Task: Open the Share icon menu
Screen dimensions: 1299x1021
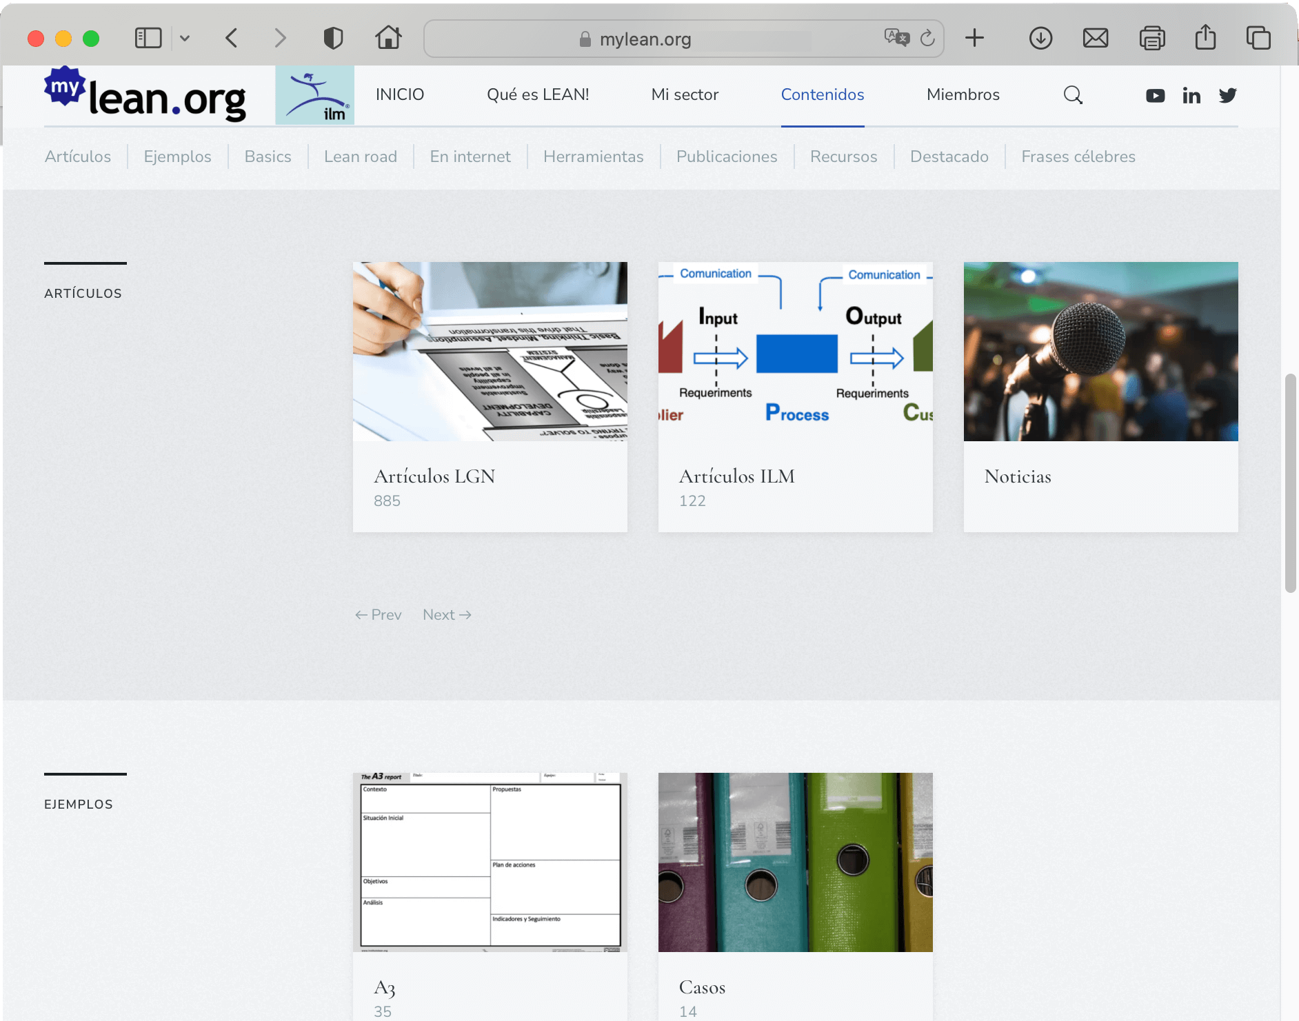Action: coord(1205,37)
